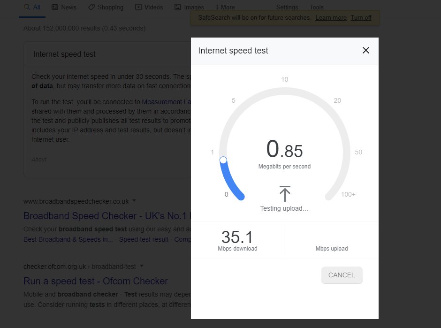
Task: Open Broadband Speed Checker result
Action: [x=107, y=216]
